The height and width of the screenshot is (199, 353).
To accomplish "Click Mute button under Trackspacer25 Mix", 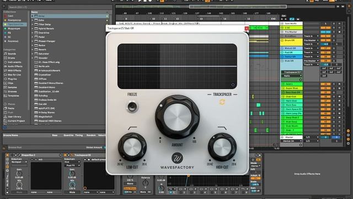I will click(72, 192).
